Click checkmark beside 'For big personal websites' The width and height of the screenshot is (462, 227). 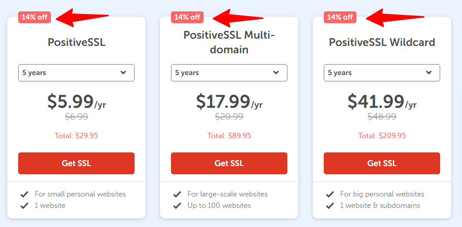(330, 194)
